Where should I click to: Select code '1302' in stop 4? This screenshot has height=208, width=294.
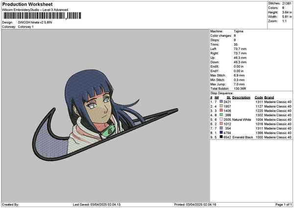259,115
